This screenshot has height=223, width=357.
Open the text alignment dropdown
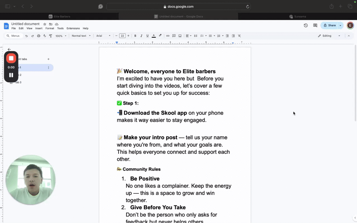click(x=188, y=36)
